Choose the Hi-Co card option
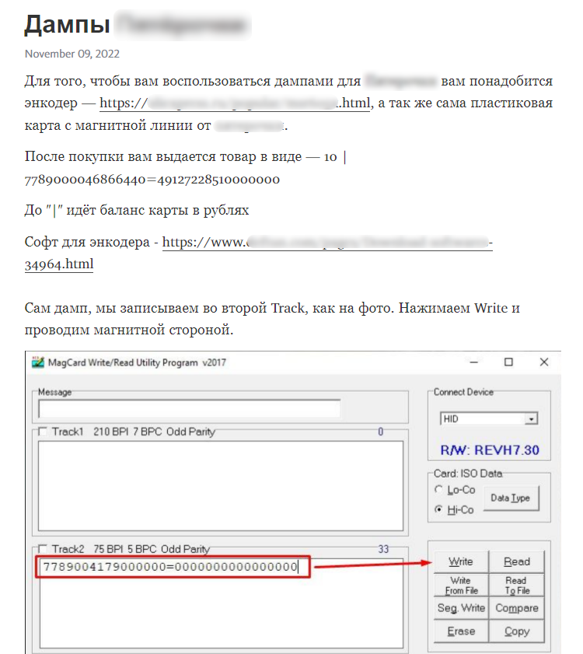Image resolution: width=583 pixels, height=654 pixels. (x=439, y=510)
